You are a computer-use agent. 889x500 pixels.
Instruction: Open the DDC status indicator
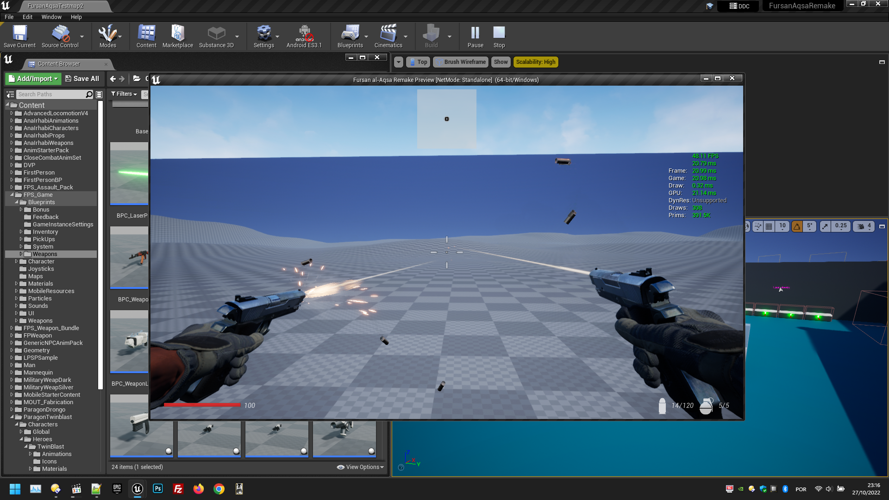739,6
